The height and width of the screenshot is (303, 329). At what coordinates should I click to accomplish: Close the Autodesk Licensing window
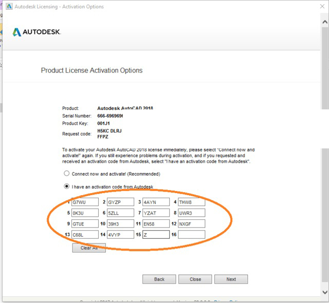coord(322,7)
